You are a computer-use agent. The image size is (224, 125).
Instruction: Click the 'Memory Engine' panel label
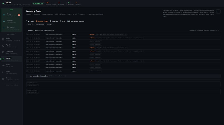coord(33,83)
